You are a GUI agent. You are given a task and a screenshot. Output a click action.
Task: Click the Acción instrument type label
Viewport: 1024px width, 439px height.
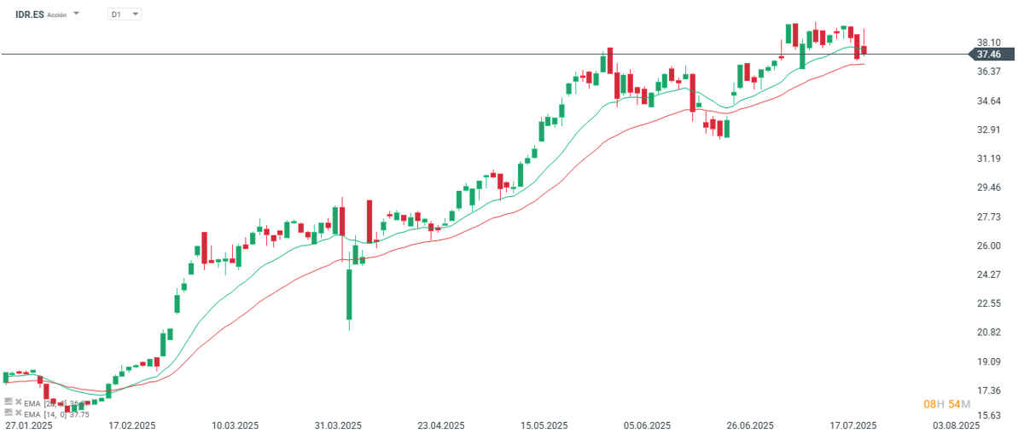[56, 15]
